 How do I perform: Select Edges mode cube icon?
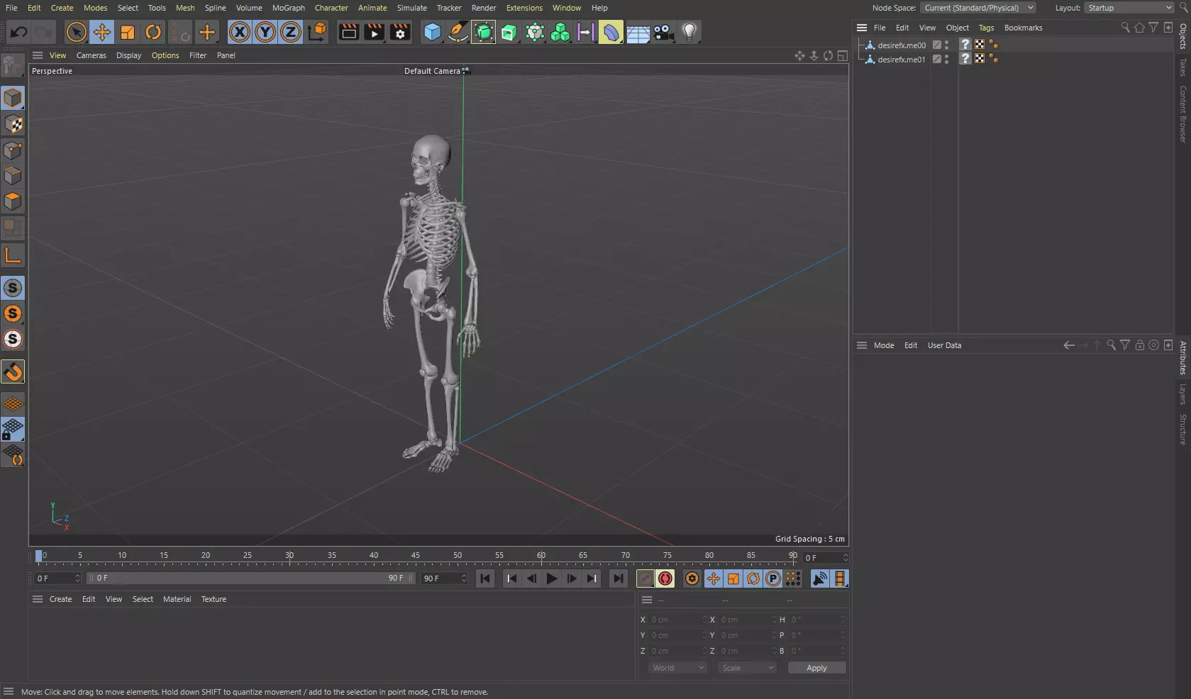click(13, 176)
